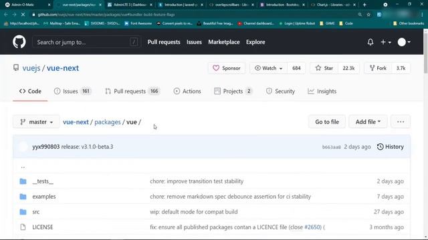428x240 pixels.
Task: Open Font Awesome bookmark
Action: click(x=138, y=23)
